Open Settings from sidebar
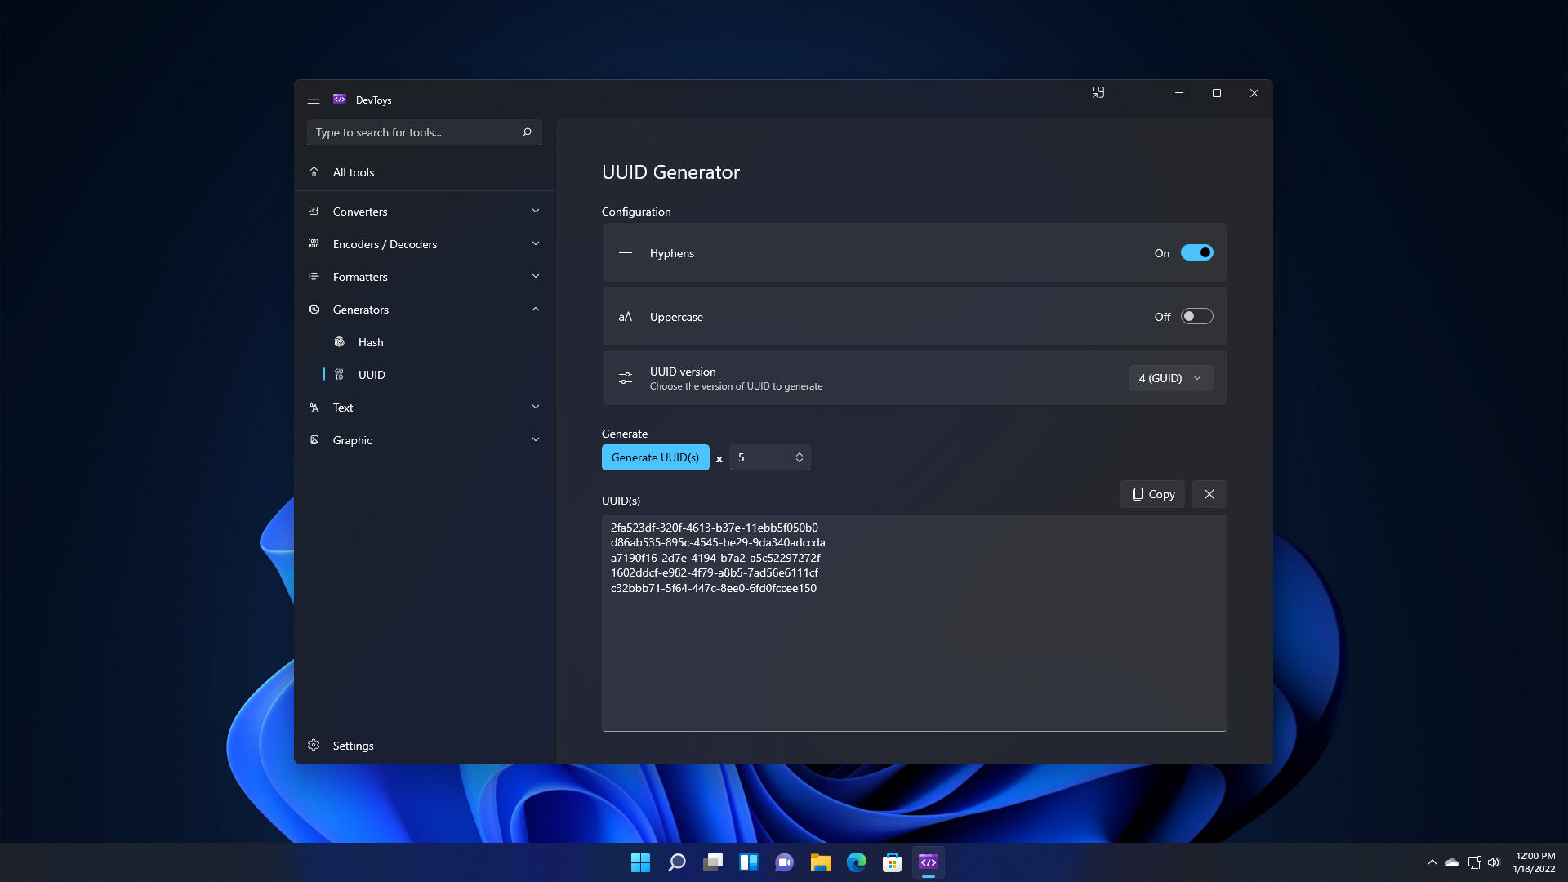The width and height of the screenshot is (1568, 882). pyautogui.click(x=352, y=746)
